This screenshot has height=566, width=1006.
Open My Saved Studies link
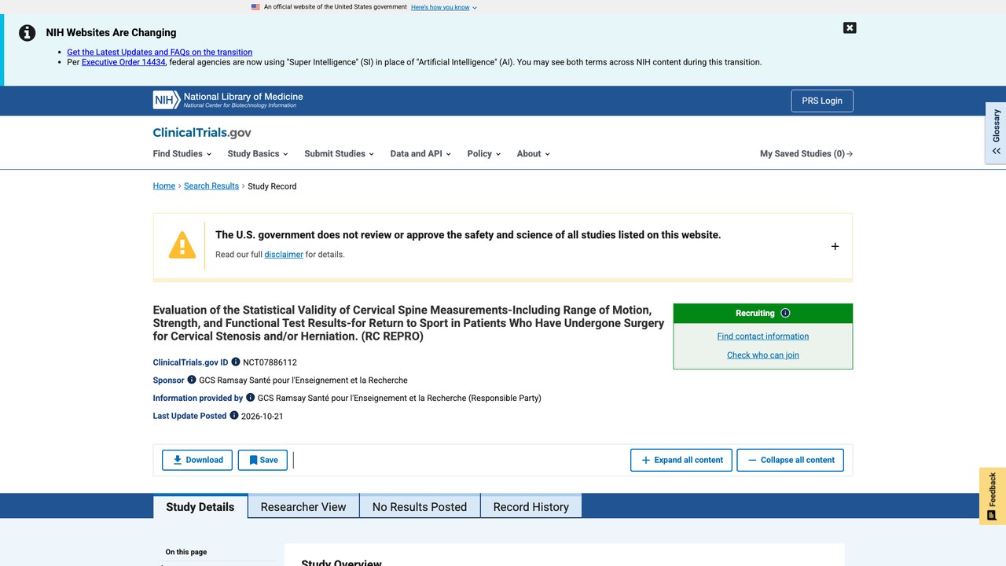tap(806, 154)
